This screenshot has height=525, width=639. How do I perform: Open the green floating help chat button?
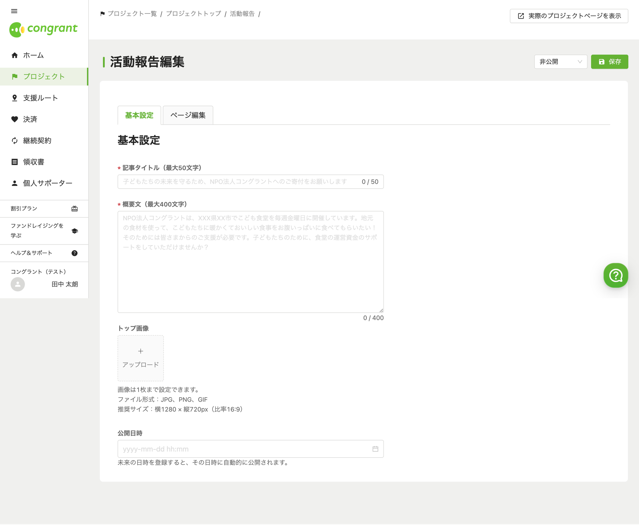click(x=616, y=275)
